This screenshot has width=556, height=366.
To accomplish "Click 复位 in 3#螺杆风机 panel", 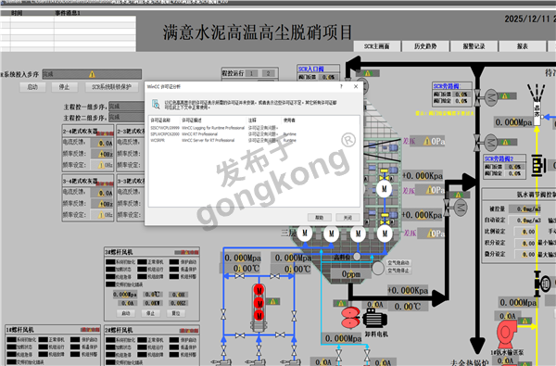I will tap(176, 313).
